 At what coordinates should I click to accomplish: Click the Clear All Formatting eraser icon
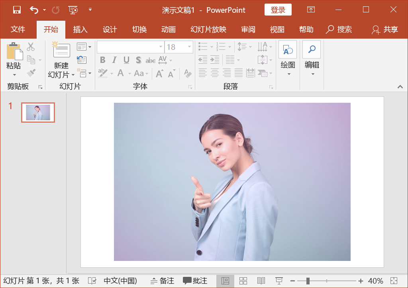coord(188,73)
